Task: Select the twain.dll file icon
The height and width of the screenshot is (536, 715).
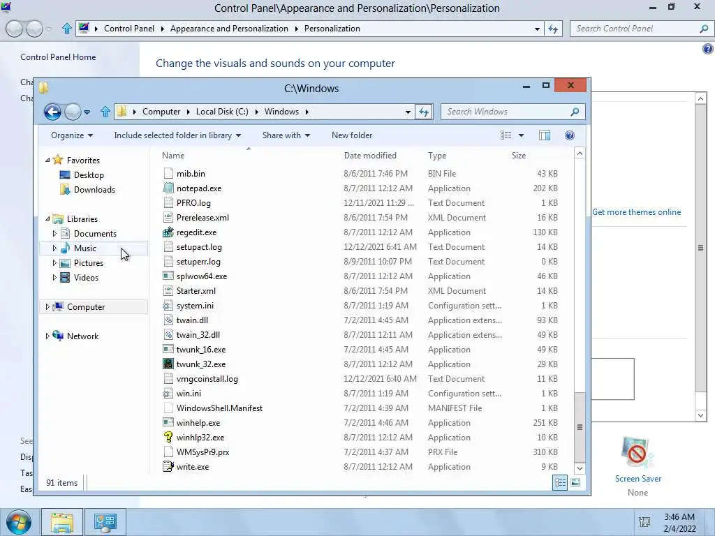Action: (168, 320)
